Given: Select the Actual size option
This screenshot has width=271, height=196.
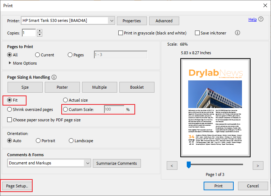Looking at the screenshot, I should 65,100.
